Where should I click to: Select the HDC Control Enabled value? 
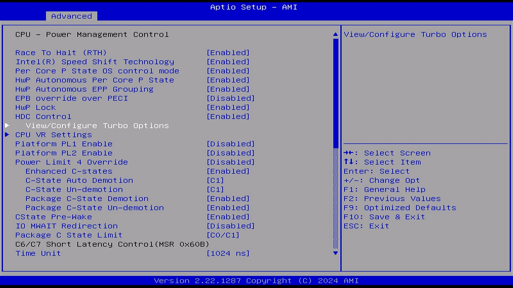coord(228,117)
